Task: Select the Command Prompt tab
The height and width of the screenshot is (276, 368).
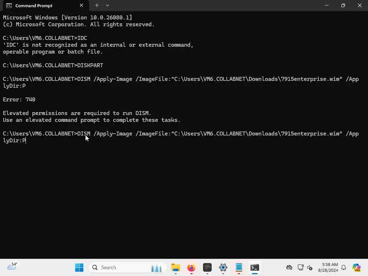Action: (46, 6)
